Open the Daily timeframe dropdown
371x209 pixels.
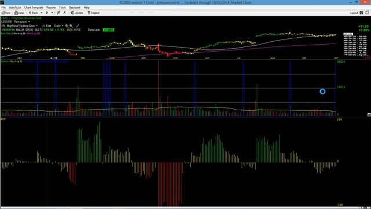(x=59, y=26)
